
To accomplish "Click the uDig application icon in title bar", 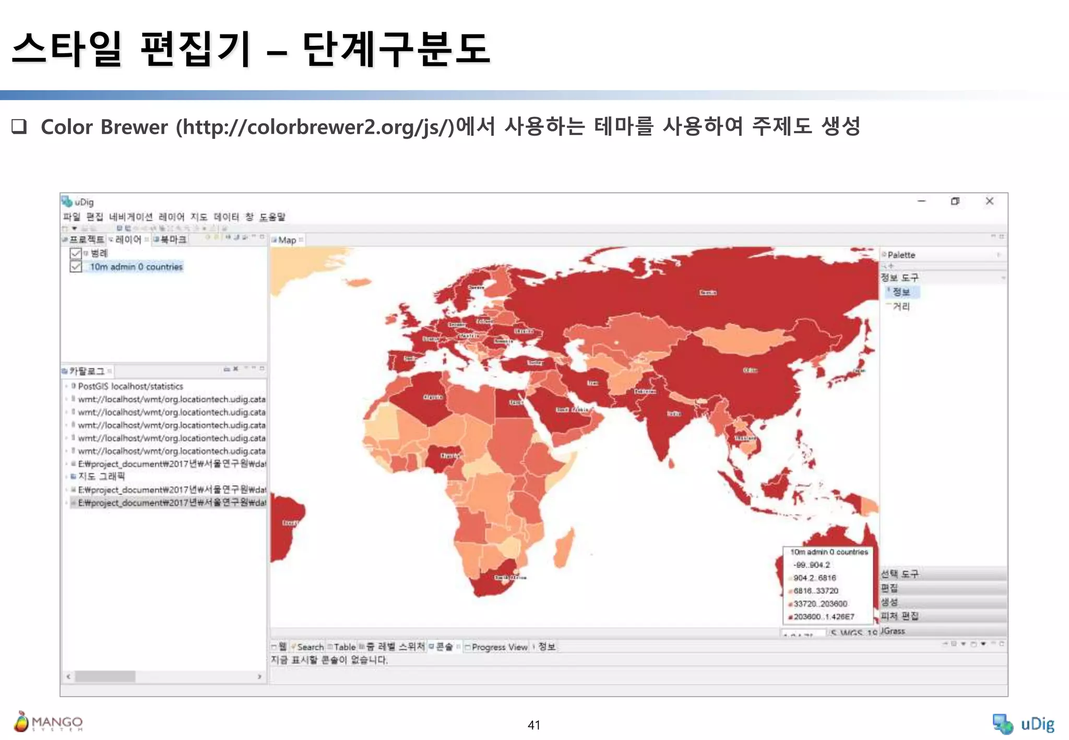I will tap(67, 201).
